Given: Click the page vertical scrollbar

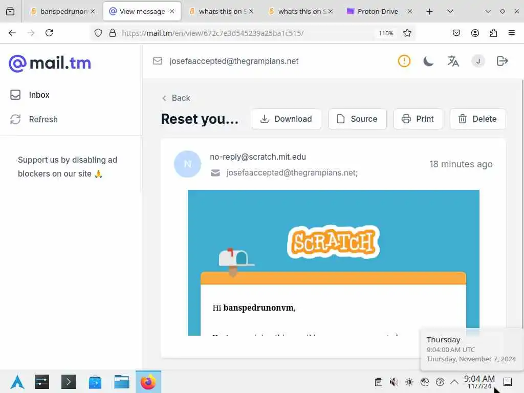Looking at the screenshot, I should 522,204.
